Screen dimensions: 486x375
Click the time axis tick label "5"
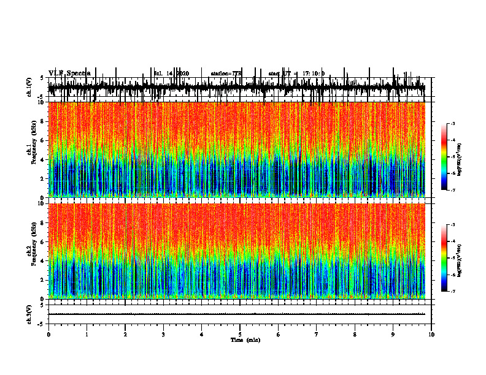240,335
